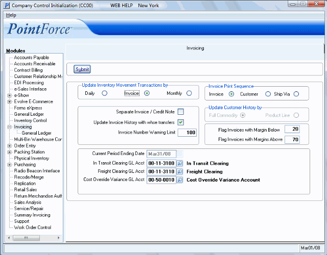This screenshot has height=255, width=327.
Task: Open Return Merchandise Authorization module
Action: click(38, 196)
